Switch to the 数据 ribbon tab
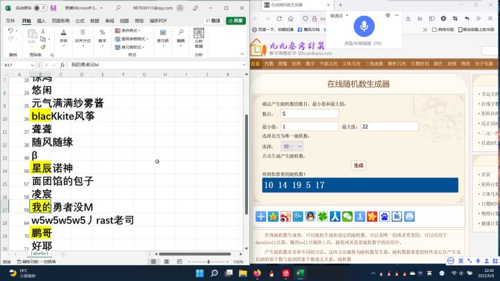Image resolution: width=500 pixels, height=281 pixels. tap(94, 21)
